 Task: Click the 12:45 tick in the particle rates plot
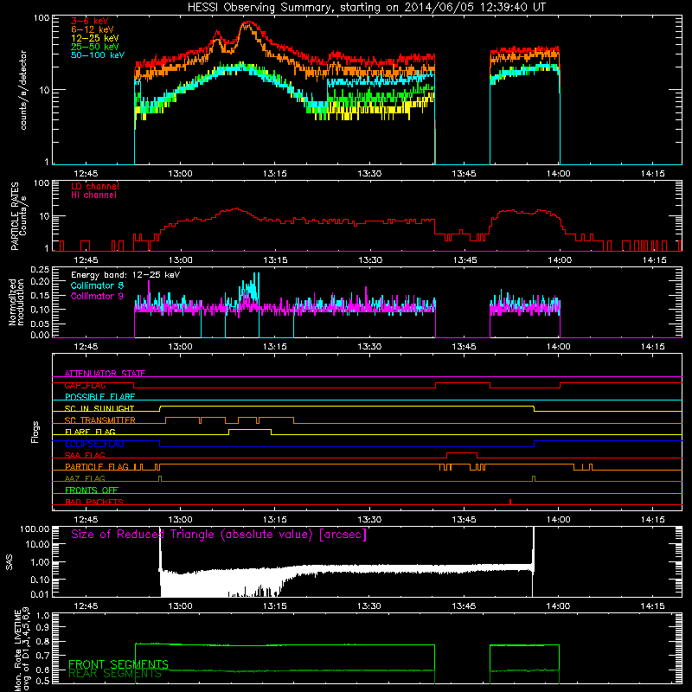point(86,260)
